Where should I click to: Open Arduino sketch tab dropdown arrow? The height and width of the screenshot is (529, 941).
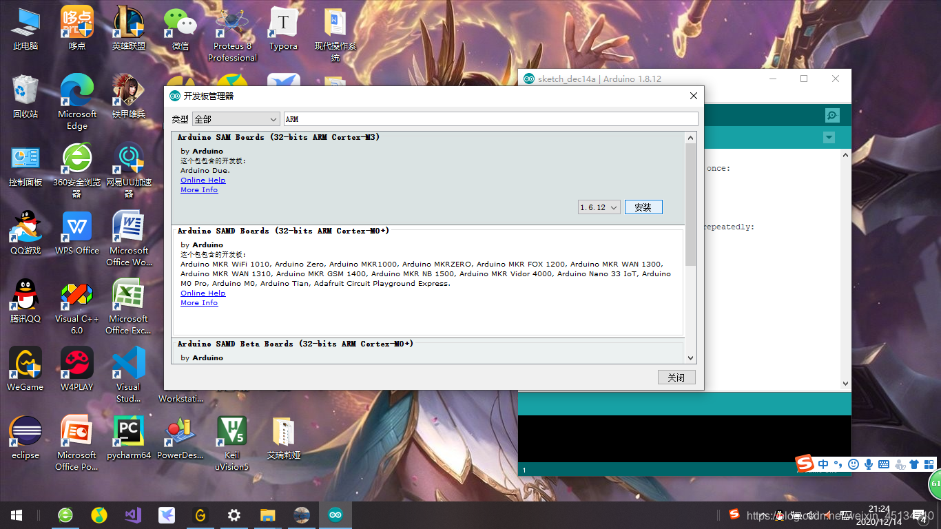(x=829, y=138)
